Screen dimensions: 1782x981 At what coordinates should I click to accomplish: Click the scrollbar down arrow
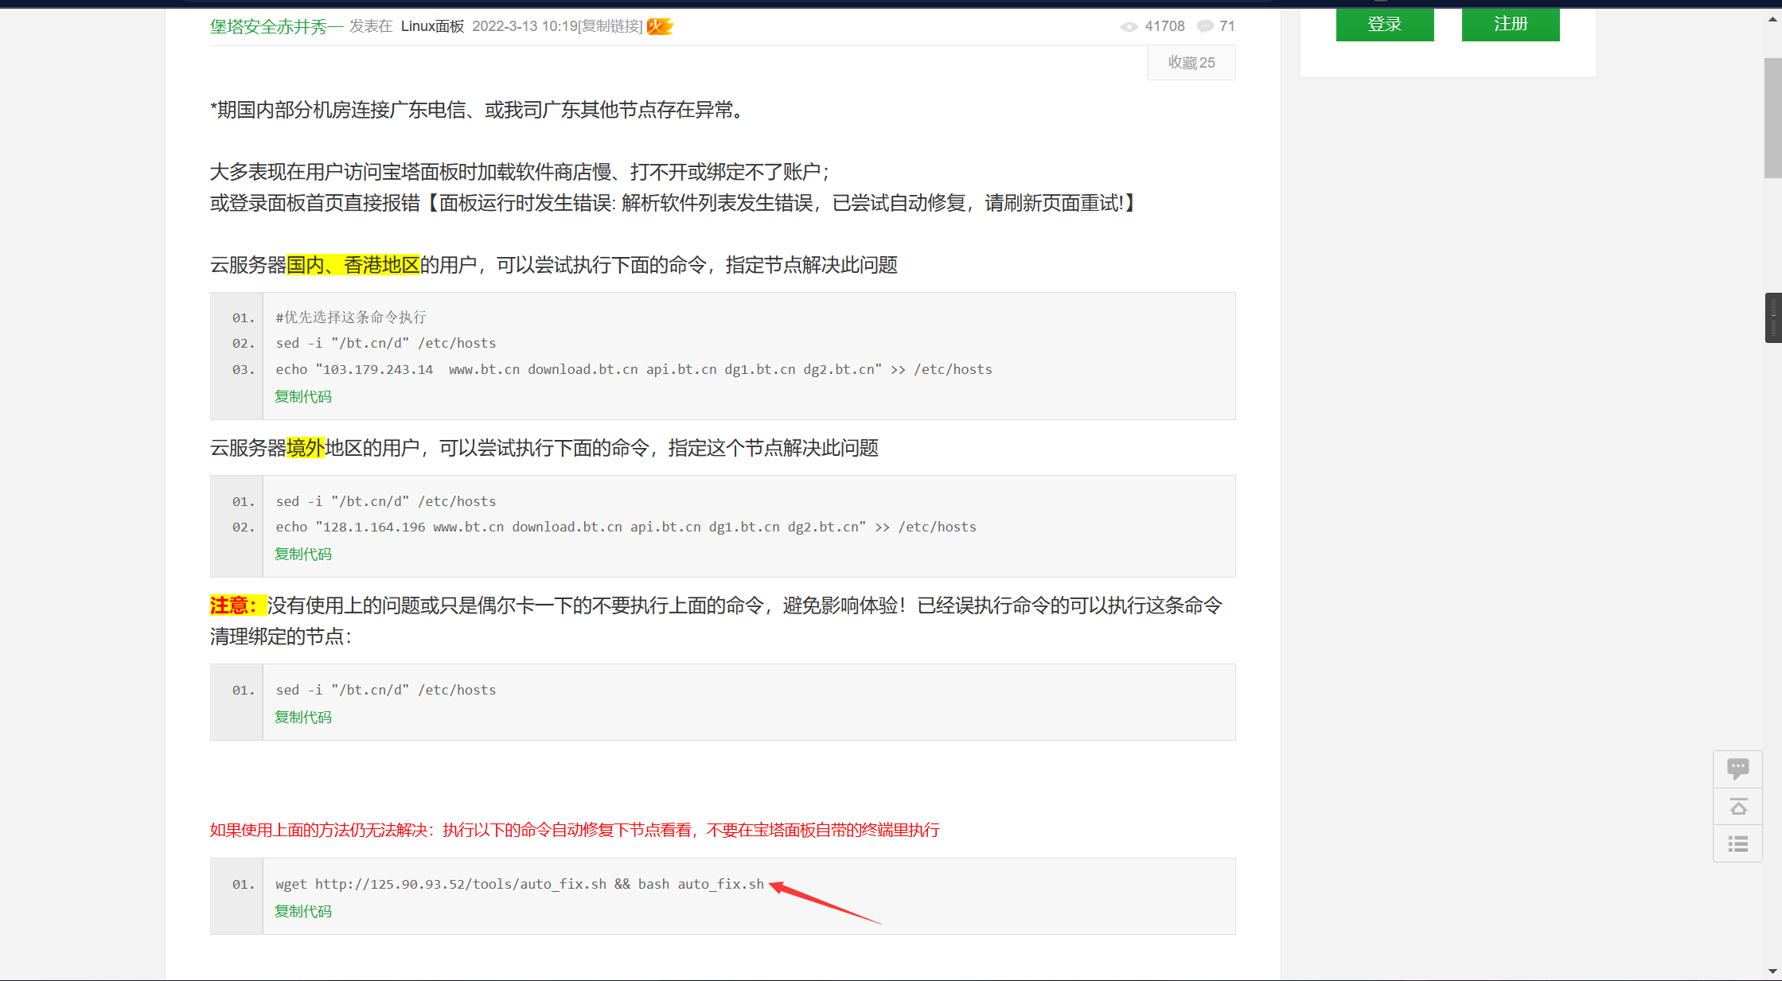[x=1773, y=971]
